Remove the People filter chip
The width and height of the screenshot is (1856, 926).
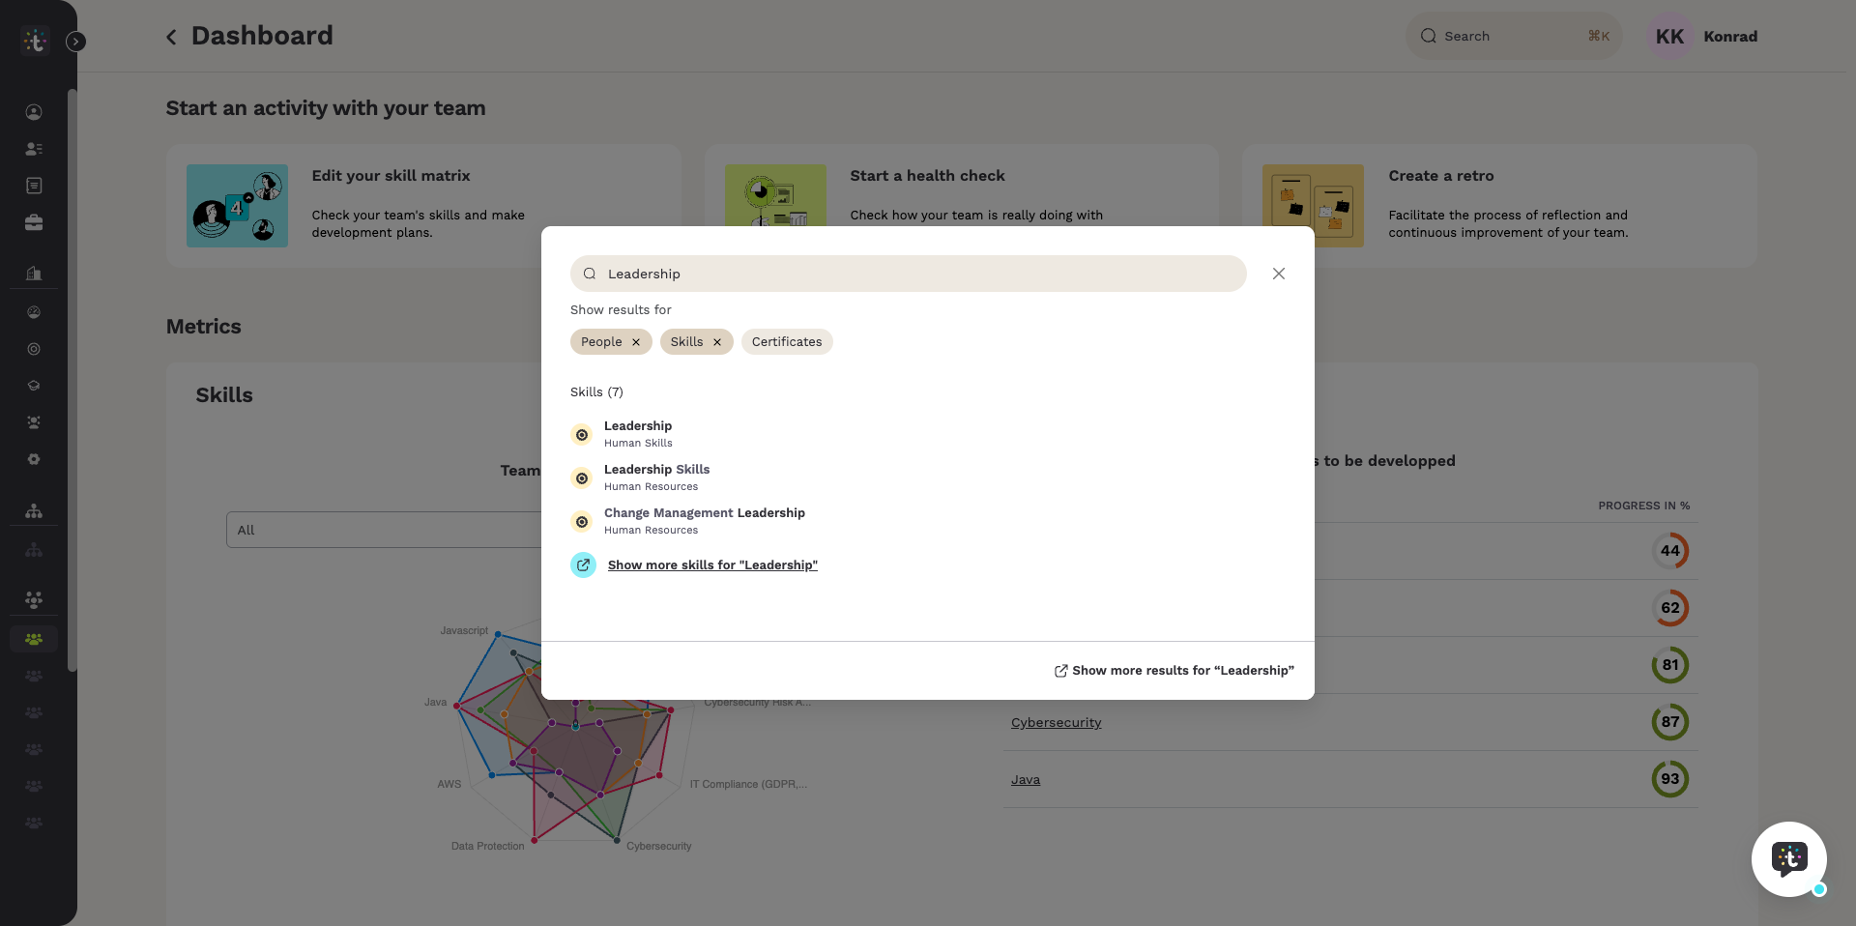click(x=636, y=342)
